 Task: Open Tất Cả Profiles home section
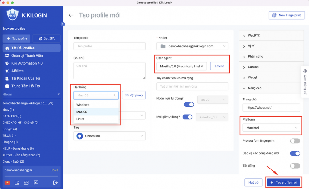point(31,48)
